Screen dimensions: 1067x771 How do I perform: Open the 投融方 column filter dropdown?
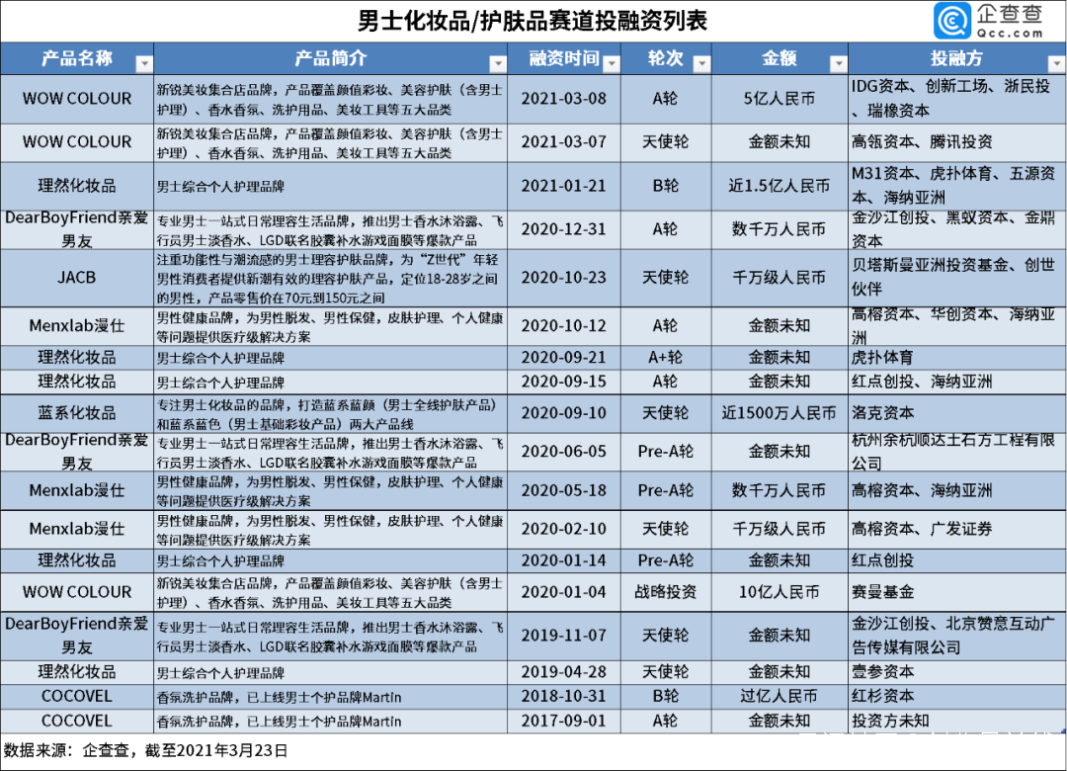1057,64
